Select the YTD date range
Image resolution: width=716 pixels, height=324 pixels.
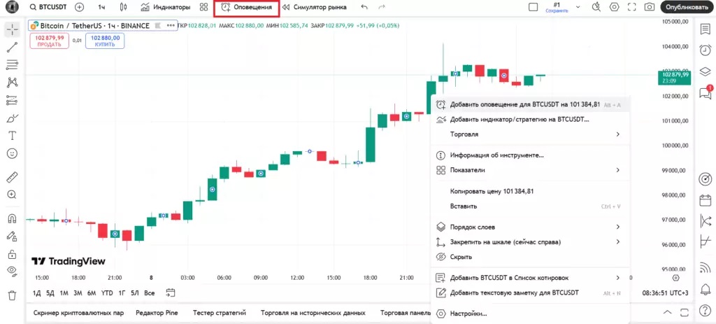107,293
